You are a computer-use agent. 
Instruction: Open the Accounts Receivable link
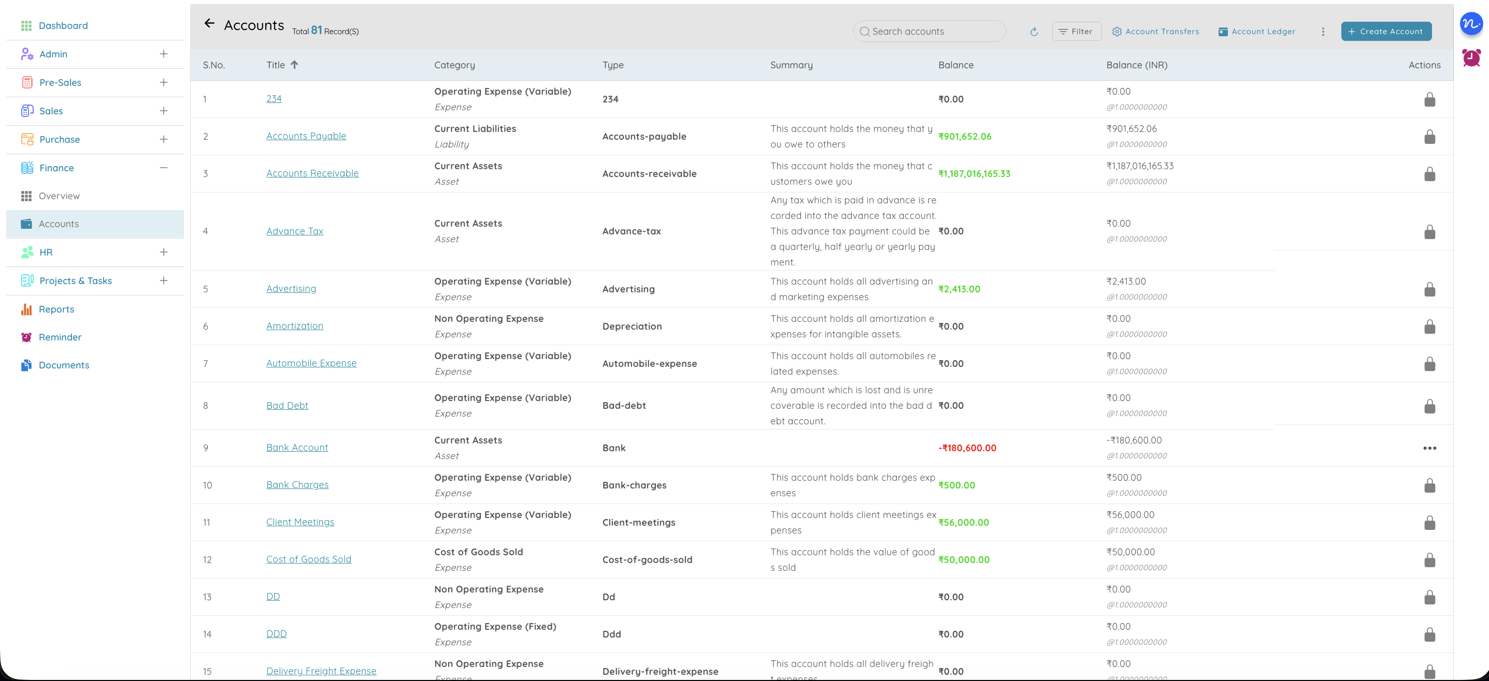point(312,173)
